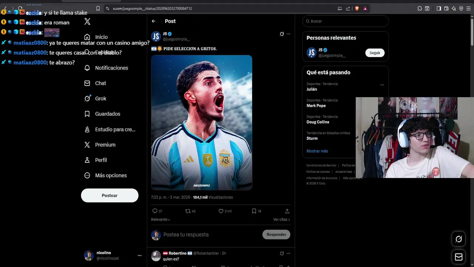Screen dimensions: 474x267
Task: Open Chat from the sidebar
Action: coord(95,83)
